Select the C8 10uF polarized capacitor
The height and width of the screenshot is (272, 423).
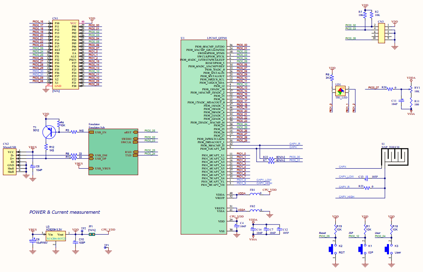[33, 240]
